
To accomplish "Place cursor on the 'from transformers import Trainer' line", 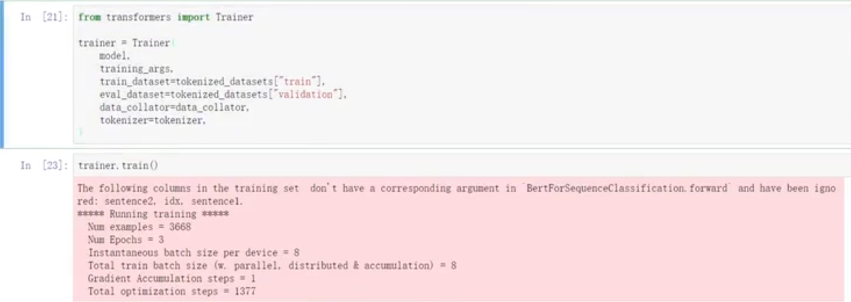I will [x=166, y=17].
